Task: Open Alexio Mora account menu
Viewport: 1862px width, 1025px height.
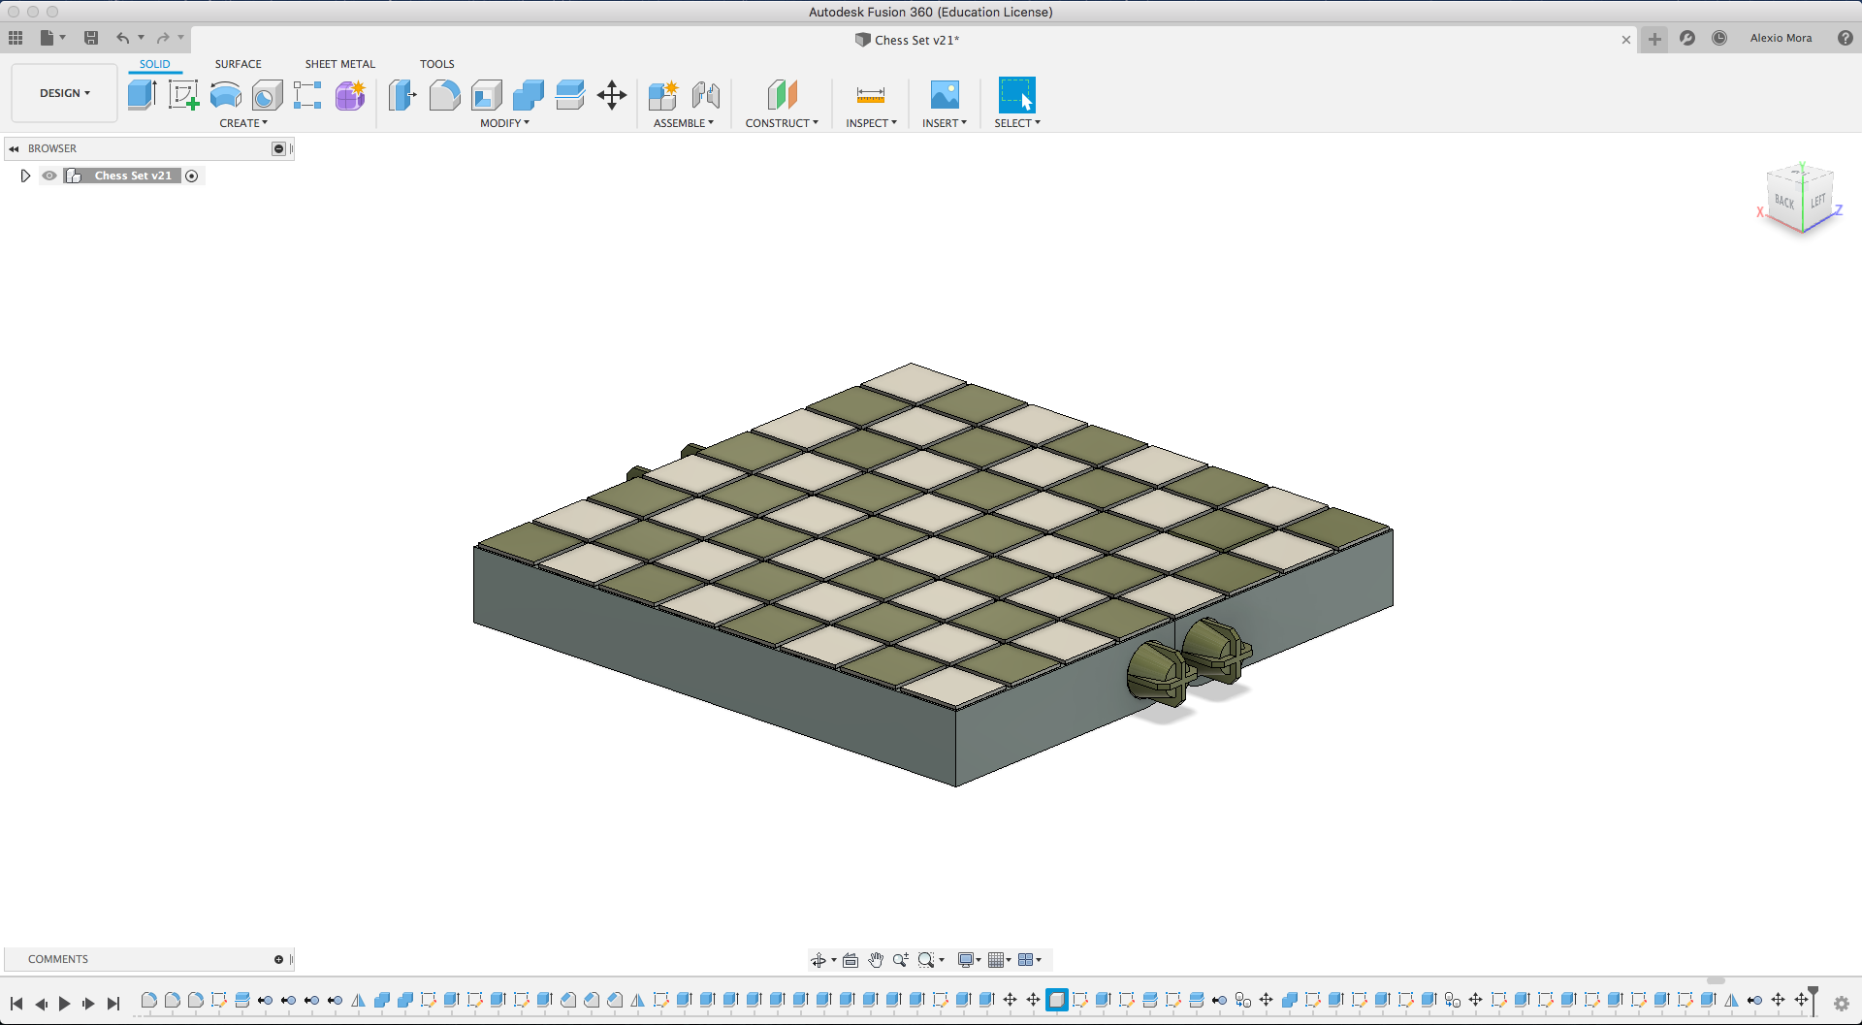Action: pyautogui.click(x=1781, y=38)
